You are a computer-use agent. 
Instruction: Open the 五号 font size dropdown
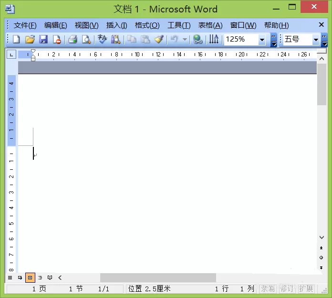[x=316, y=40]
